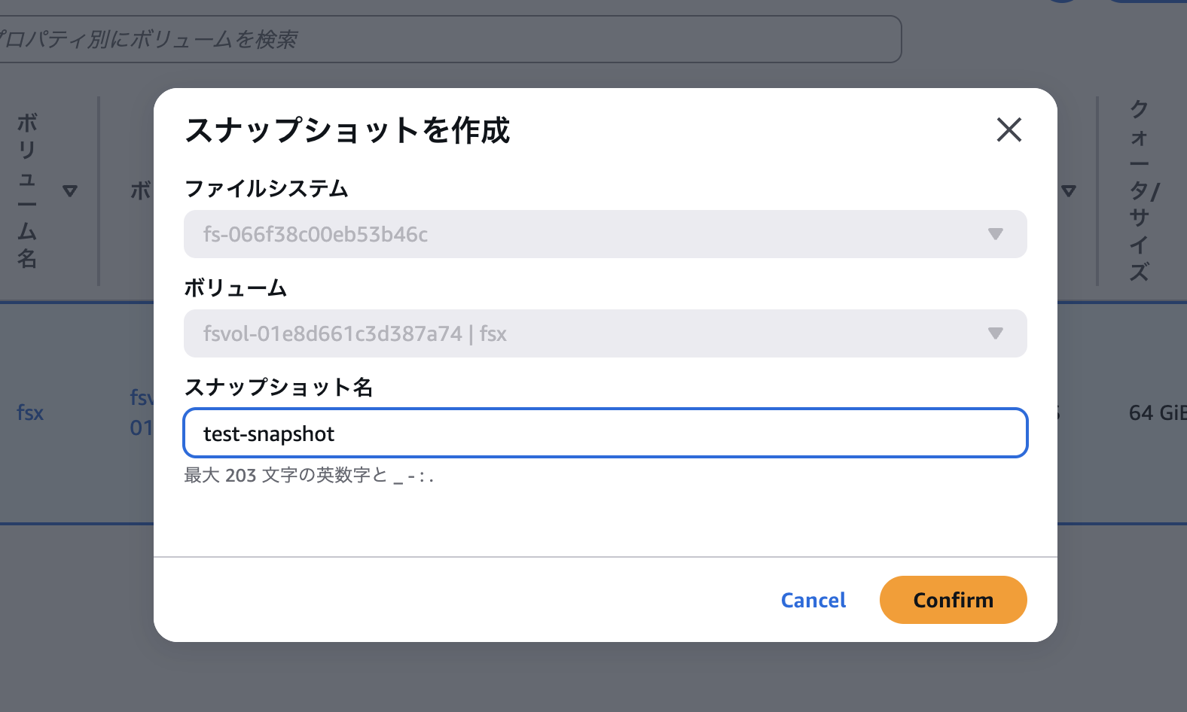Open the fsx volume name link
This screenshot has width=1187, height=712.
tap(30, 412)
